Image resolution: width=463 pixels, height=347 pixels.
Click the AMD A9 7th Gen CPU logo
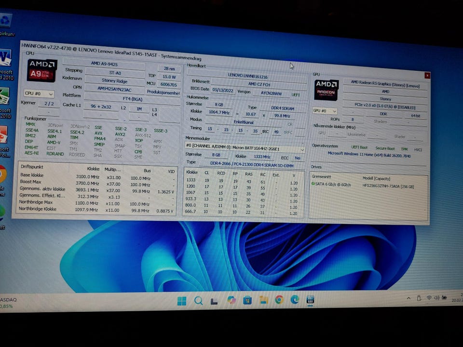[41, 70]
